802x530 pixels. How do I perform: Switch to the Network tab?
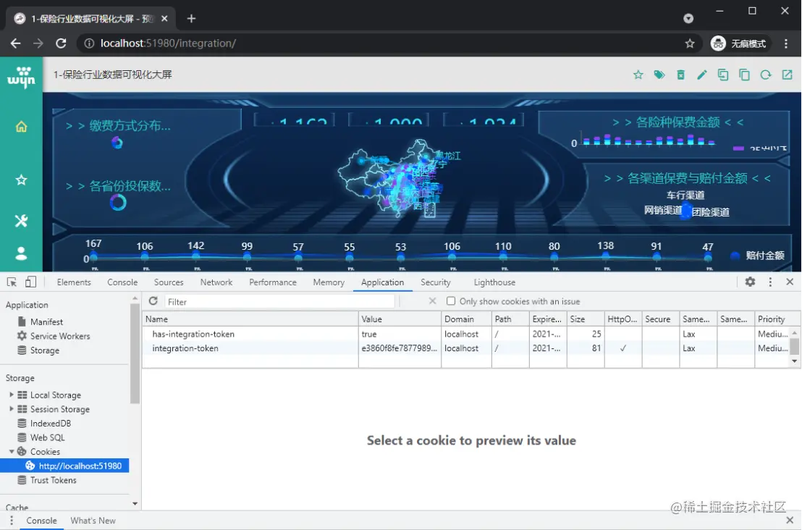[216, 282]
